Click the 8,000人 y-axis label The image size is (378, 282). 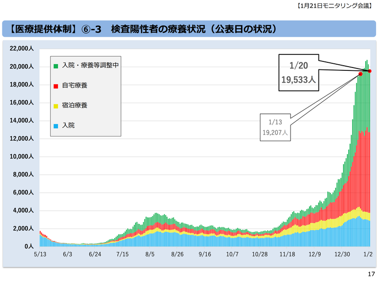23,174
